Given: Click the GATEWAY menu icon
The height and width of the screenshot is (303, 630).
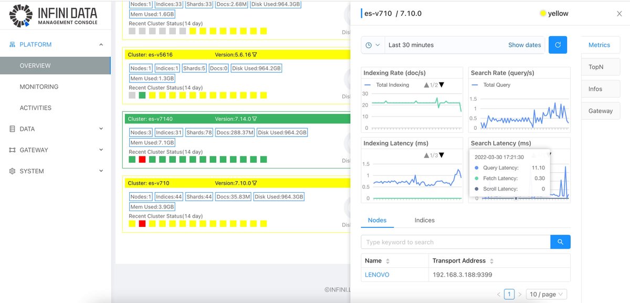Looking at the screenshot, I should pyautogui.click(x=12, y=150).
